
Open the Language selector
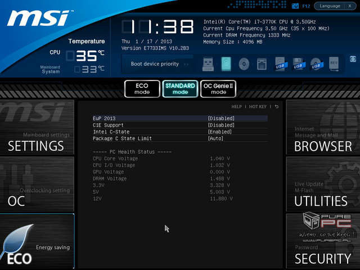pyautogui.click(x=330, y=6)
